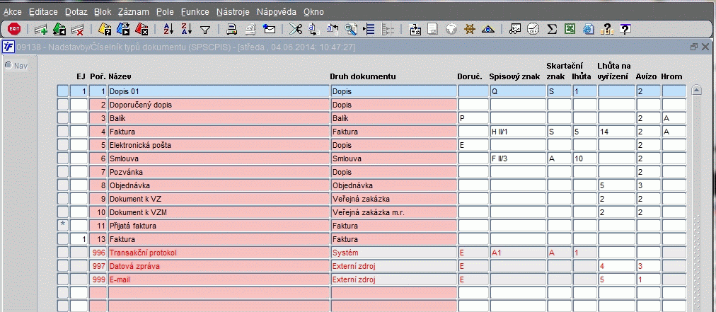The height and width of the screenshot is (312, 716).
Task: Click the insert new record icon
Action: pos(41,30)
